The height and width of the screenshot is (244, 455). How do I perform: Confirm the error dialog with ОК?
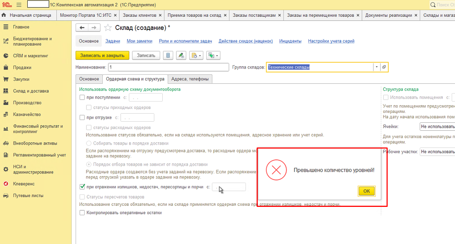(367, 191)
